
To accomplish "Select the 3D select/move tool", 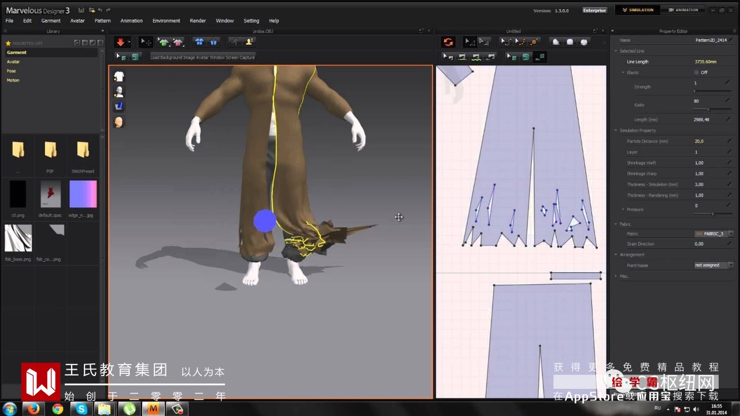I will (146, 42).
